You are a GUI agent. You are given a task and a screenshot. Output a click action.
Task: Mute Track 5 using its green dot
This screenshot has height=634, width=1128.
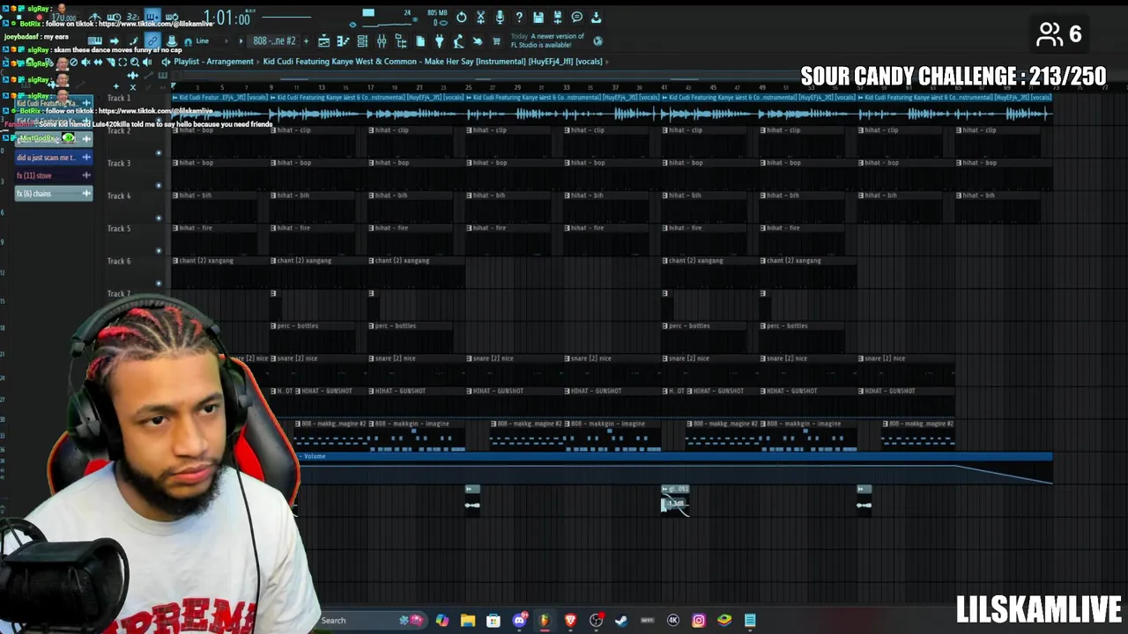pos(159,250)
